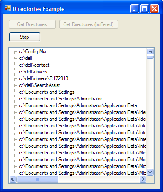Select the c:\Documents and Settings node
The width and height of the screenshot is (163, 192).
[47, 92]
